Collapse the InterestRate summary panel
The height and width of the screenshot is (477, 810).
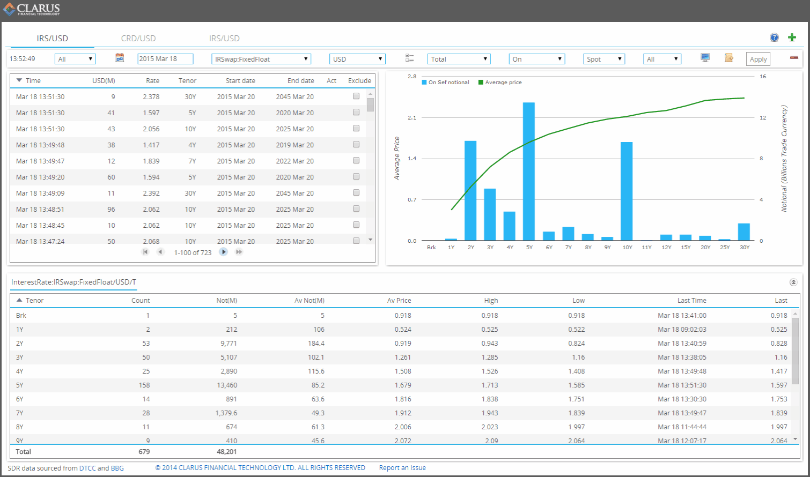(x=793, y=282)
